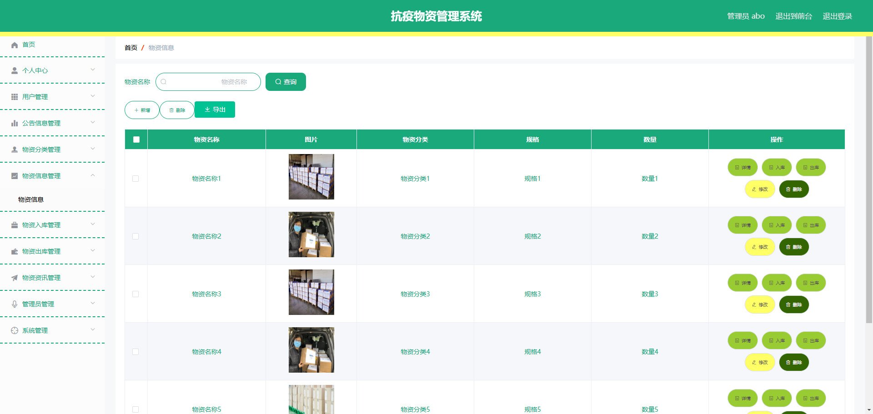Check the checkbox for 物资名称5 row
The height and width of the screenshot is (414, 873).
pyautogui.click(x=135, y=409)
